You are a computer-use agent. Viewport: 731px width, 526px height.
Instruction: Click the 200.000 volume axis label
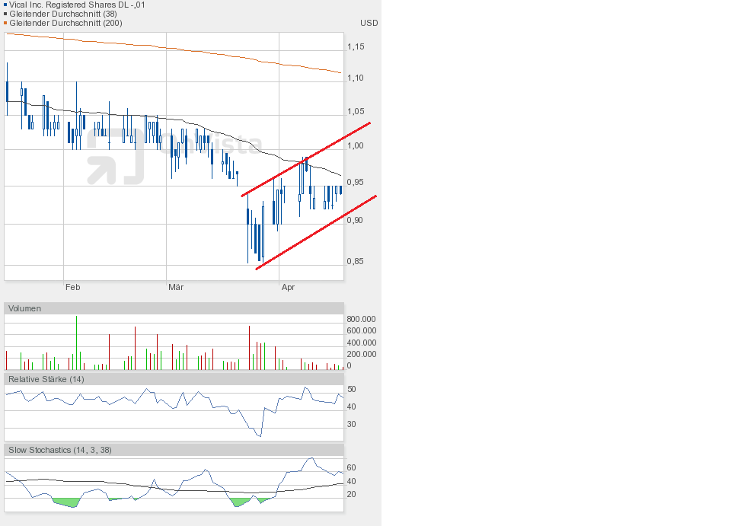[x=361, y=354]
